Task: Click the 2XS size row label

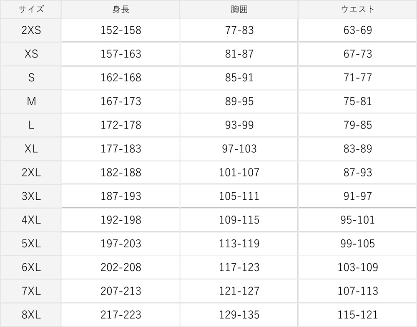Action: (31, 30)
